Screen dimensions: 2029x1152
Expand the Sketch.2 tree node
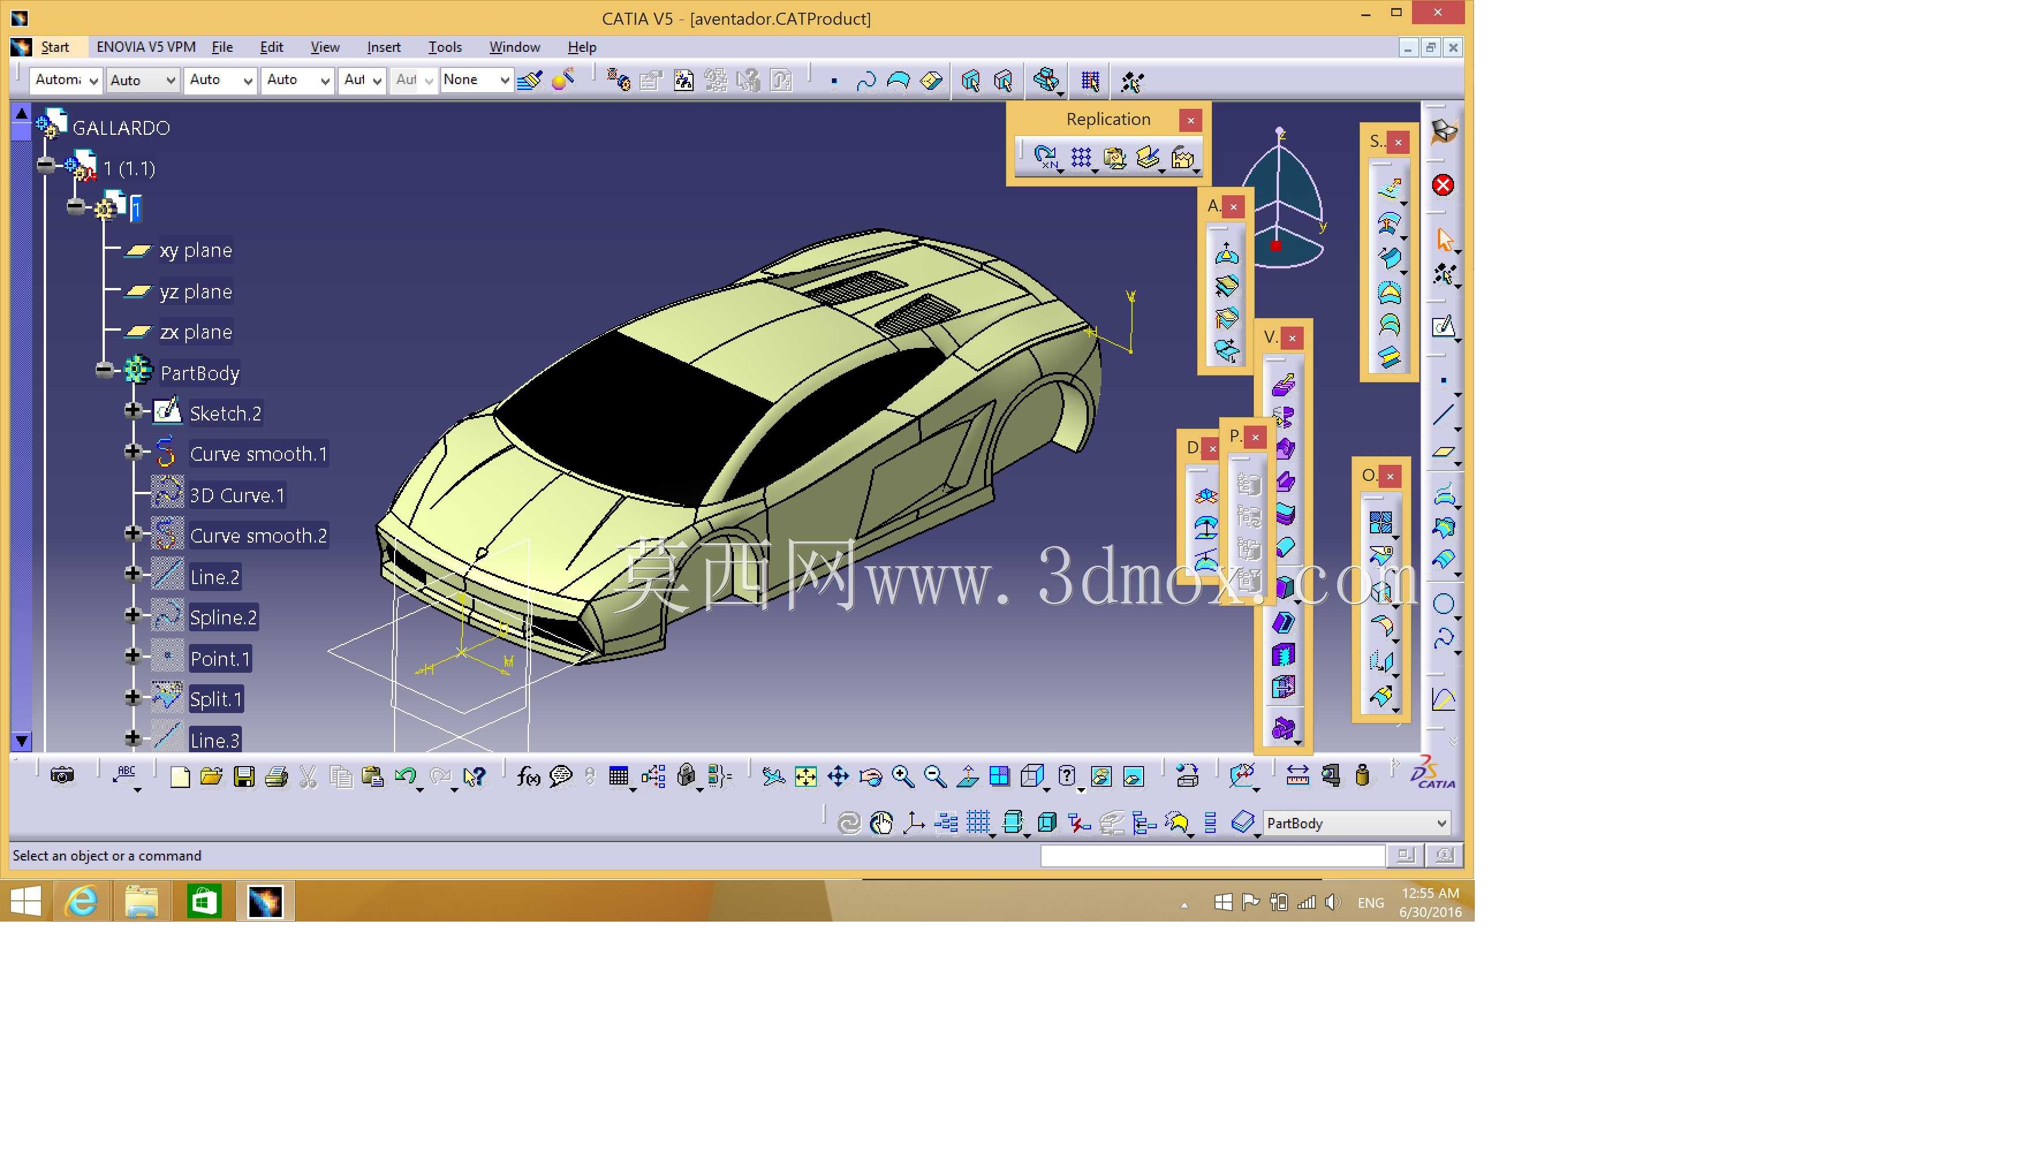pos(133,410)
